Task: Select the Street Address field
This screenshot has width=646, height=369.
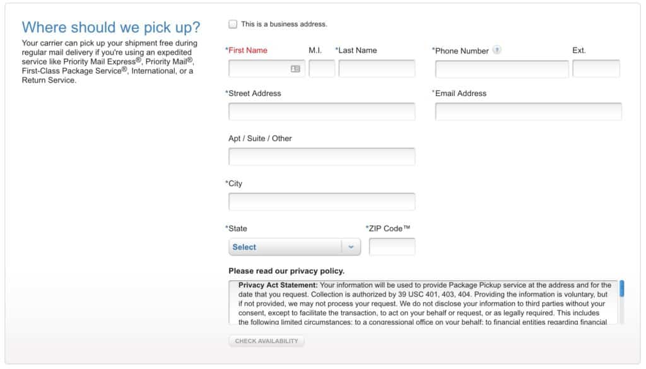Action: click(x=322, y=112)
